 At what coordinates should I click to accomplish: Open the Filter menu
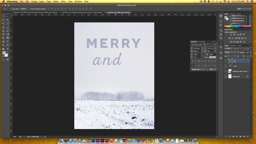click(x=63, y=2)
